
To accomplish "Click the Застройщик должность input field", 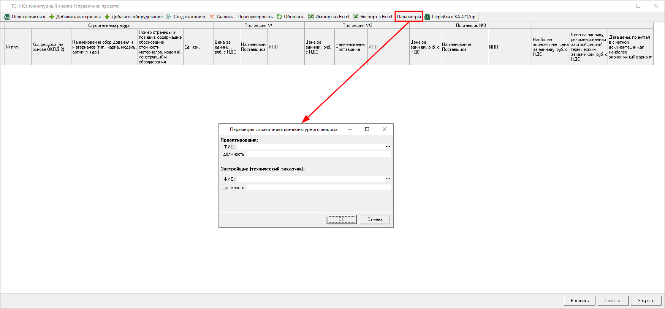I will pyautogui.click(x=319, y=188).
